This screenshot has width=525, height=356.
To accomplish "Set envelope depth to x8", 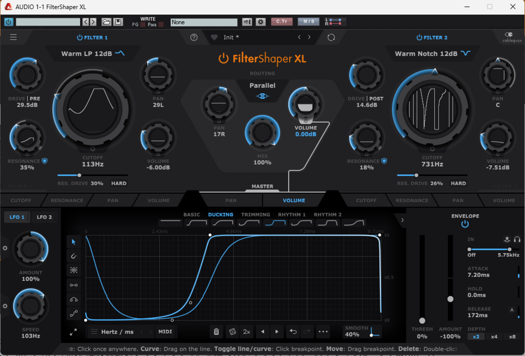I will 512,337.
